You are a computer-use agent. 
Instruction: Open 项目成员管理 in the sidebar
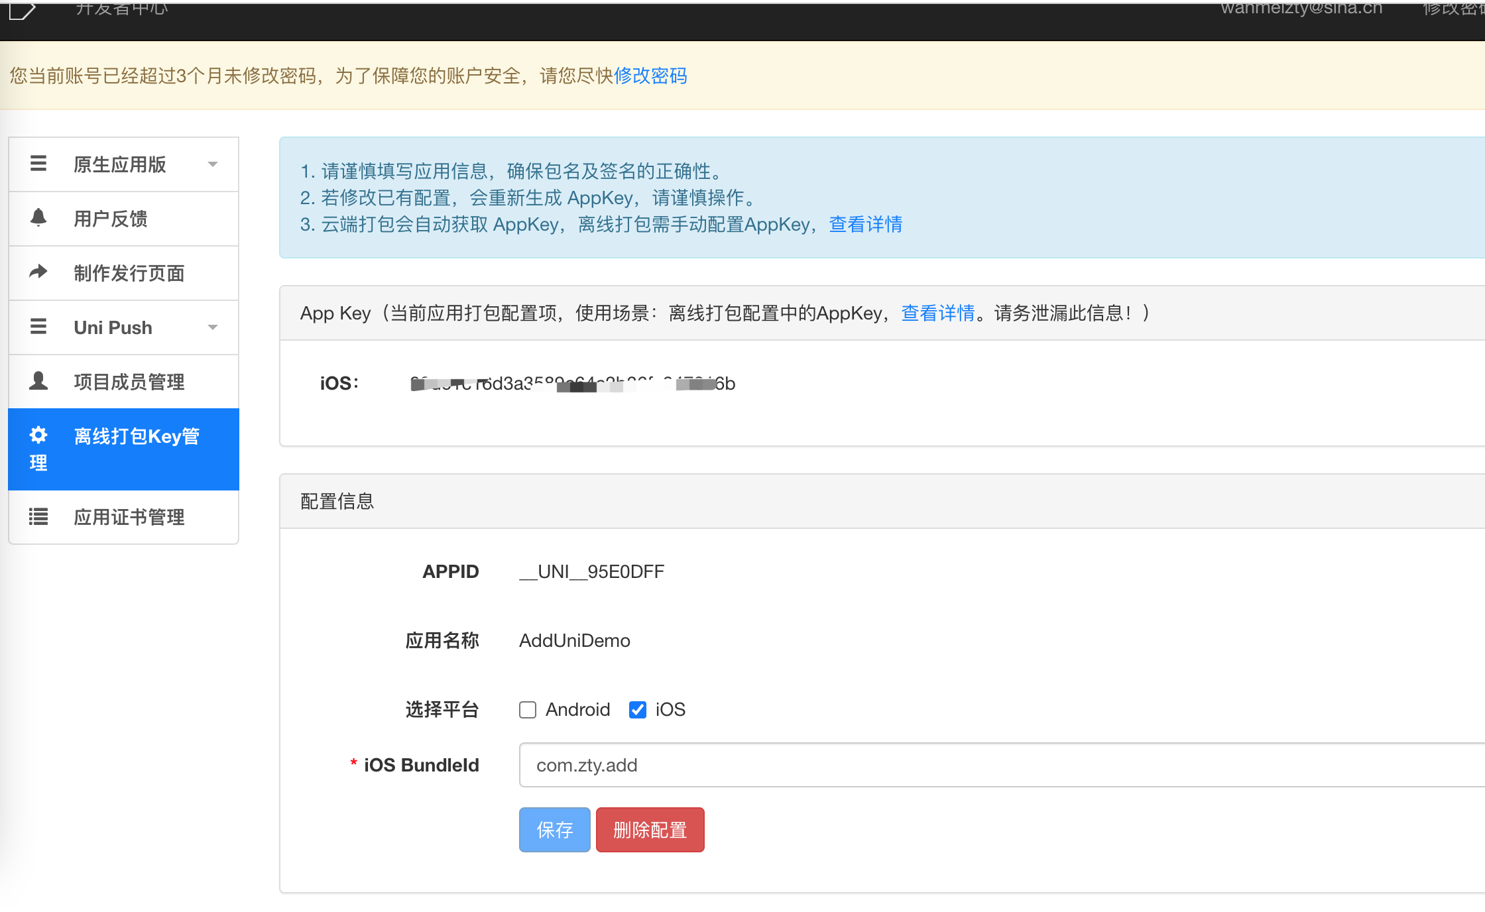coord(129,382)
